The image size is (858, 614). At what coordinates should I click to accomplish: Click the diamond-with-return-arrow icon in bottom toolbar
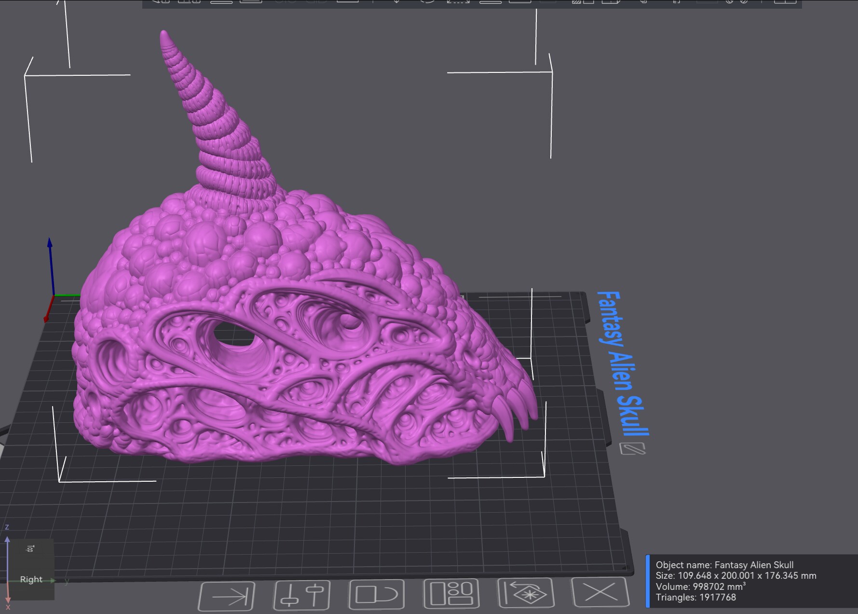(526, 593)
